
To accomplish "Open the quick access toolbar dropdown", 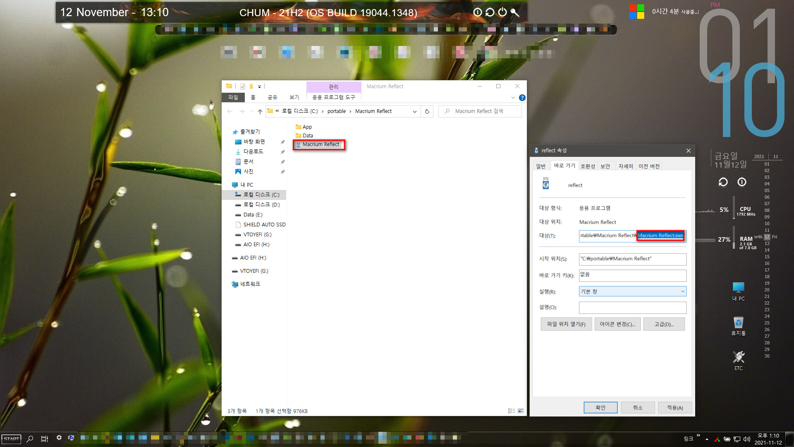I will point(259,87).
